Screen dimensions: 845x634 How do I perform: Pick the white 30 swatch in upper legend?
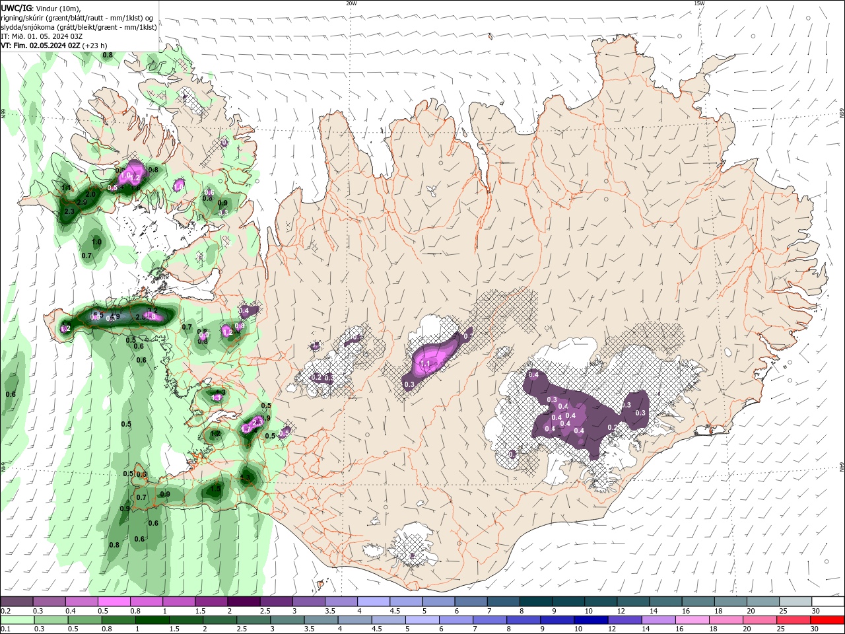(828, 602)
